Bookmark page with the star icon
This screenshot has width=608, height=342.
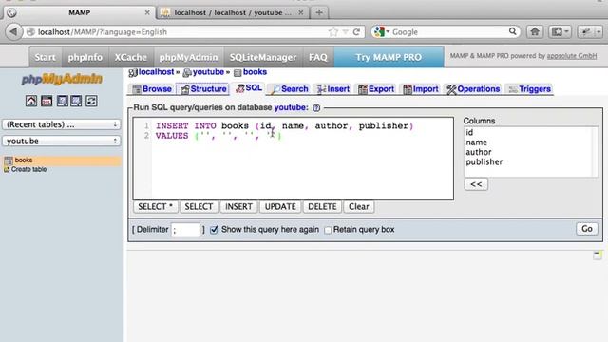click(333, 31)
